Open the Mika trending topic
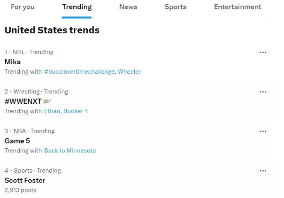284x198 pixels. (x=13, y=62)
